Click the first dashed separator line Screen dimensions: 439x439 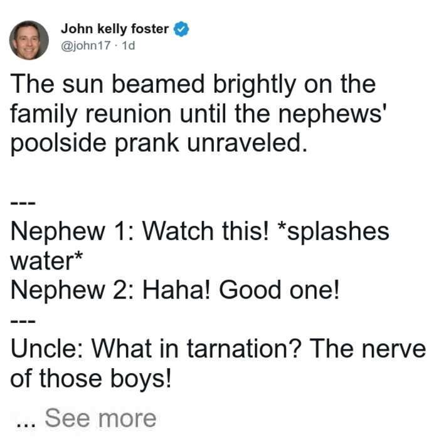[23, 203]
